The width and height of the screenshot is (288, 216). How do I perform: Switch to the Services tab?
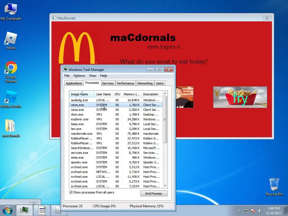click(x=108, y=83)
